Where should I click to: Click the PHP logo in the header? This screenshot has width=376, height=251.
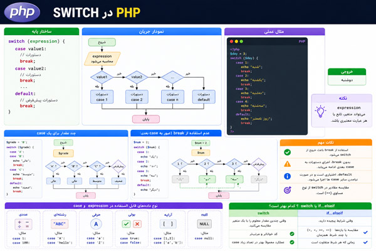coord(22,13)
